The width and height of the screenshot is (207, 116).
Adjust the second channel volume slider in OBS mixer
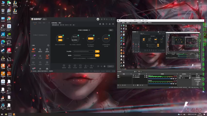(160, 84)
